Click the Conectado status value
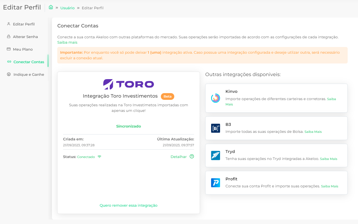The width and height of the screenshot is (358, 224). (86, 157)
